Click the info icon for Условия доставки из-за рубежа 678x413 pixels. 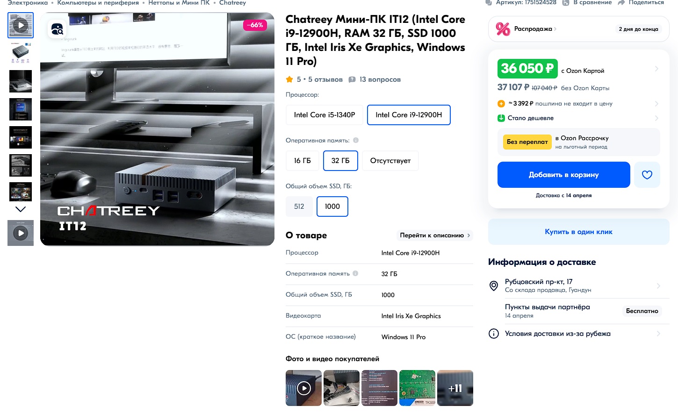(x=493, y=334)
